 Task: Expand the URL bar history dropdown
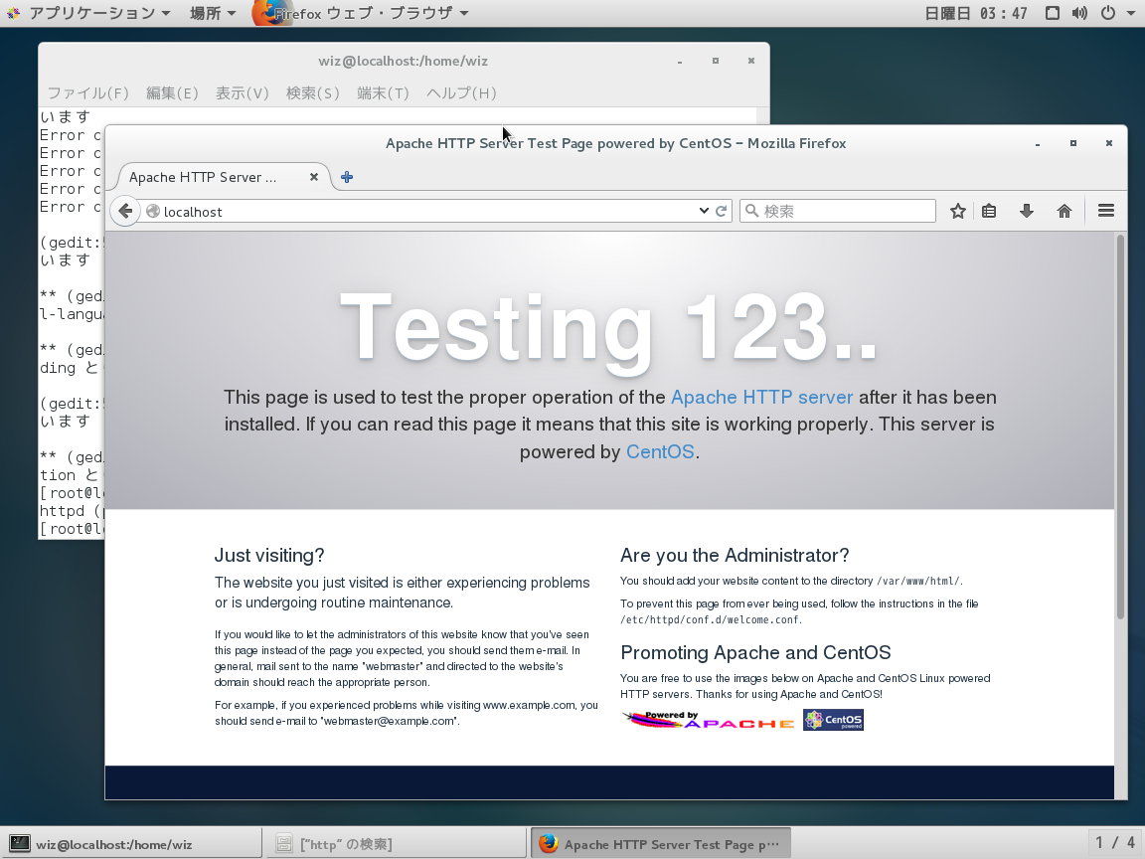pyautogui.click(x=704, y=211)
